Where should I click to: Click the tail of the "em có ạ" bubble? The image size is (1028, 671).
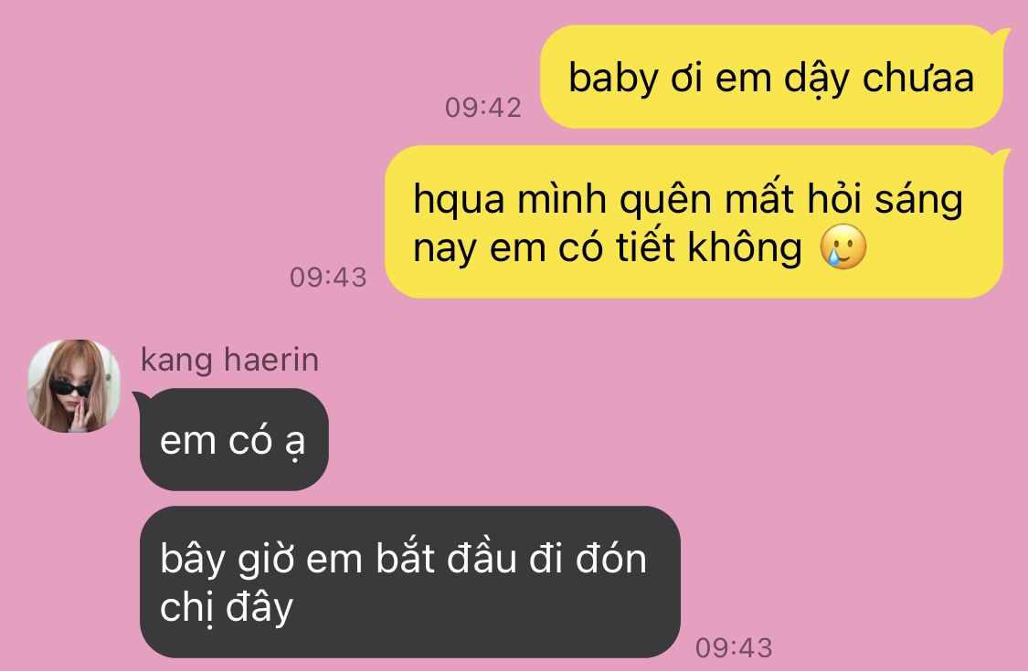[142, 398]
